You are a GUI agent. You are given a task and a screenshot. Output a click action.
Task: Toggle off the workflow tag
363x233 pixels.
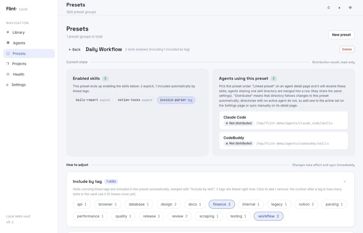(269, 216)
